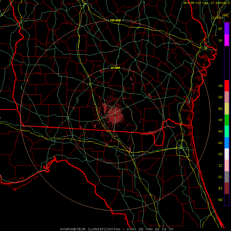Click the GR pink legend swatch
Viewport: 231px width, 231px height.
pos(227,97)
